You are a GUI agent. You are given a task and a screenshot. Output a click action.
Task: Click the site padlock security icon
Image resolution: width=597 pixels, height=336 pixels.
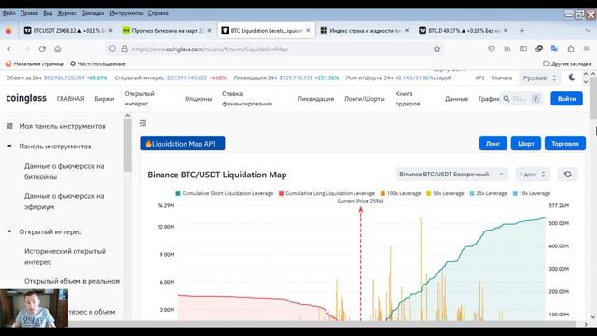point(124,49)
